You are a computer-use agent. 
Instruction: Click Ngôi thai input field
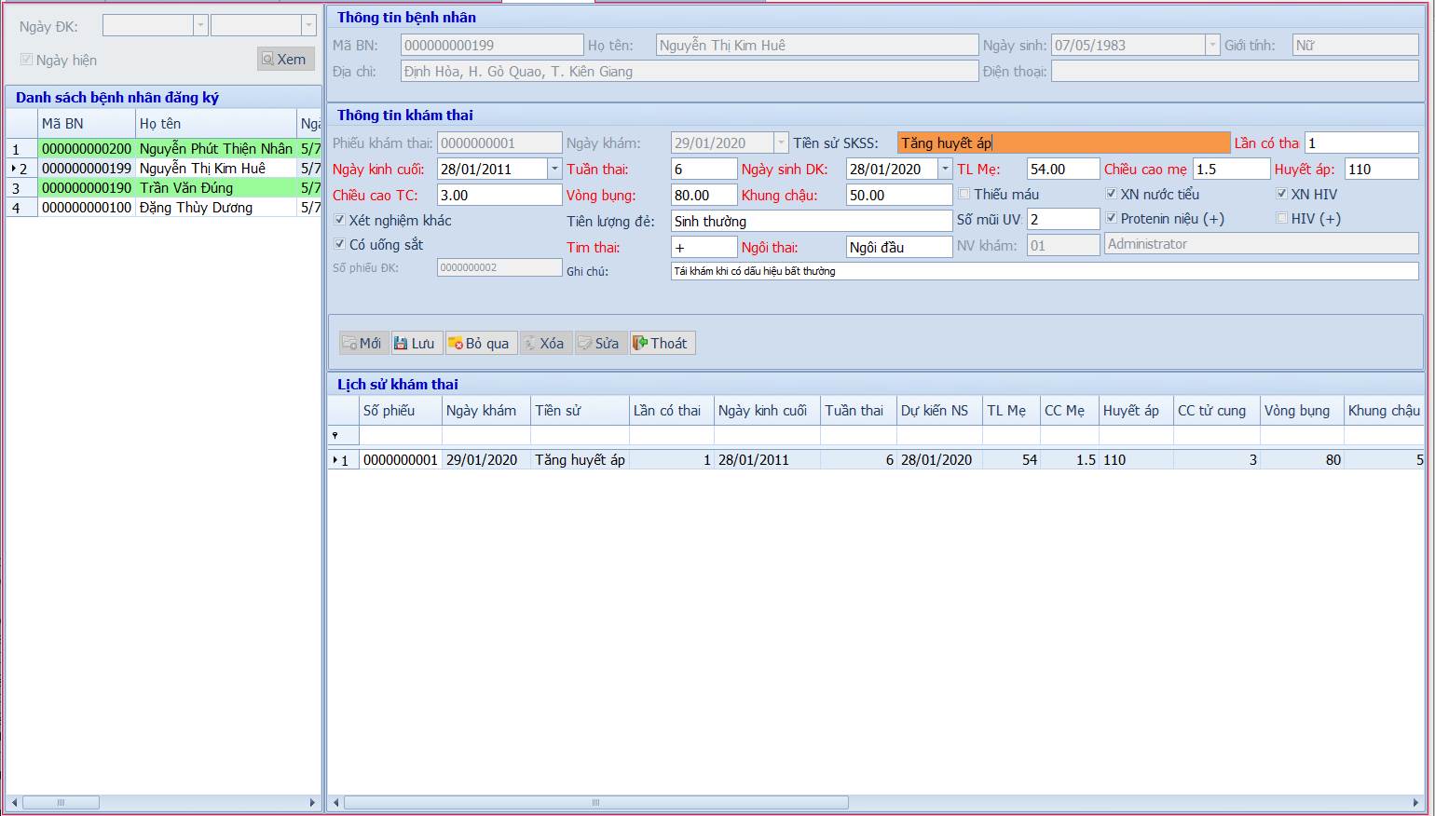tap(899, 247)
